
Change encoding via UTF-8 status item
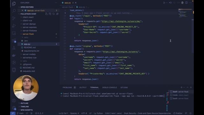(x=84, y=113)
